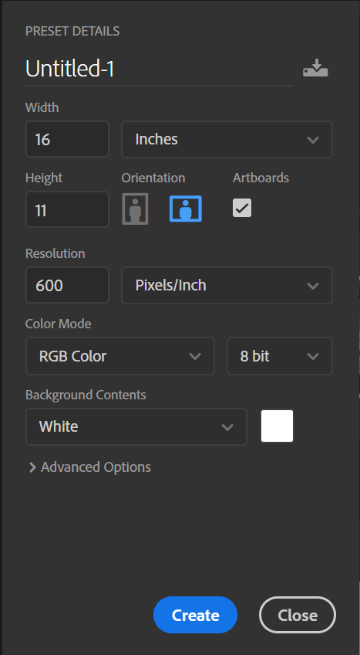Click the Width input field
This screenshot has width=360, height=655.
coord(68,139)
